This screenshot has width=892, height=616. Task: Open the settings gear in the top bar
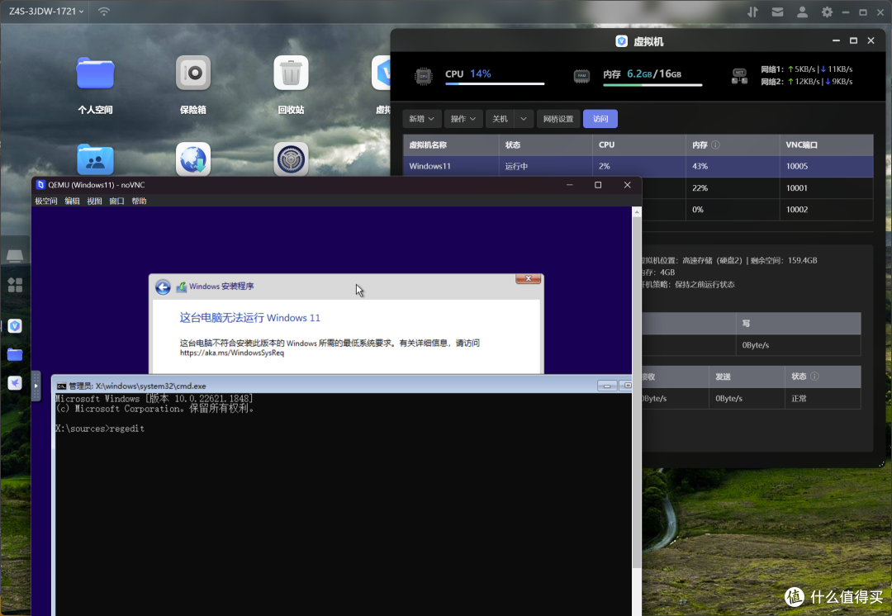(x=827, y=12)
